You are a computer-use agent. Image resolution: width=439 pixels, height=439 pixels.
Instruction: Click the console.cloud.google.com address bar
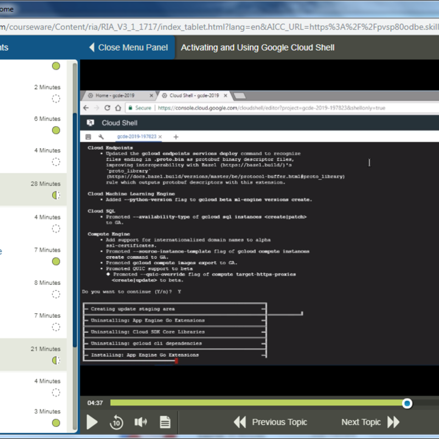click(272, 108)
